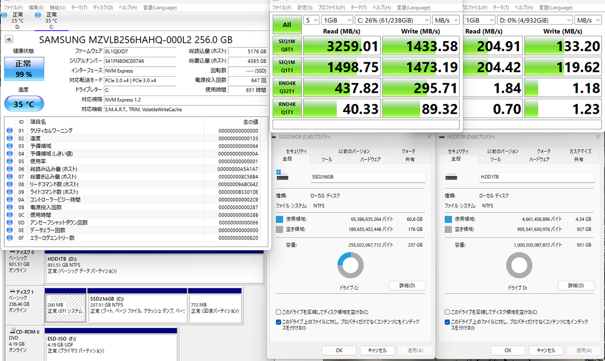
Task: Click status circle for 0E データエラー回数
Action: [x=9, y=230]
